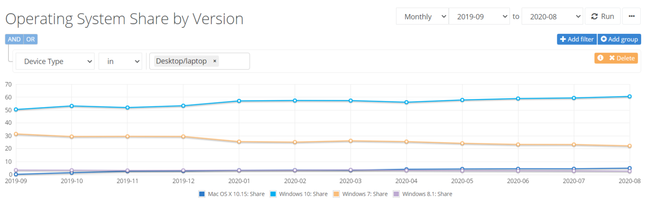
Task: Click the filter values input field
Action: [233, 61]
